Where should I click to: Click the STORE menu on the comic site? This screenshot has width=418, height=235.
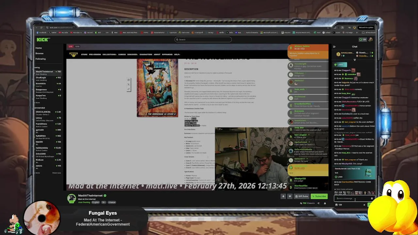84,55
